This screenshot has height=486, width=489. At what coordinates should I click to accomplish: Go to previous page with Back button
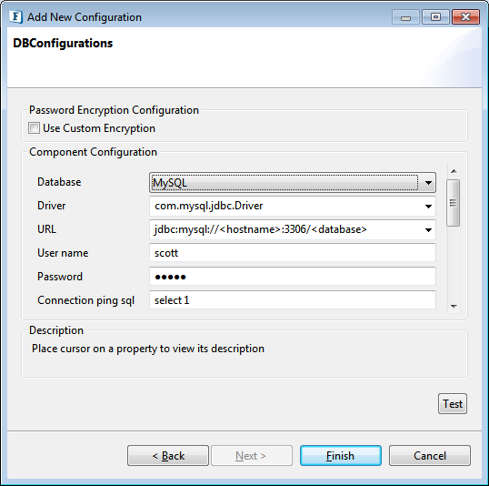click(x=168, y=456)
